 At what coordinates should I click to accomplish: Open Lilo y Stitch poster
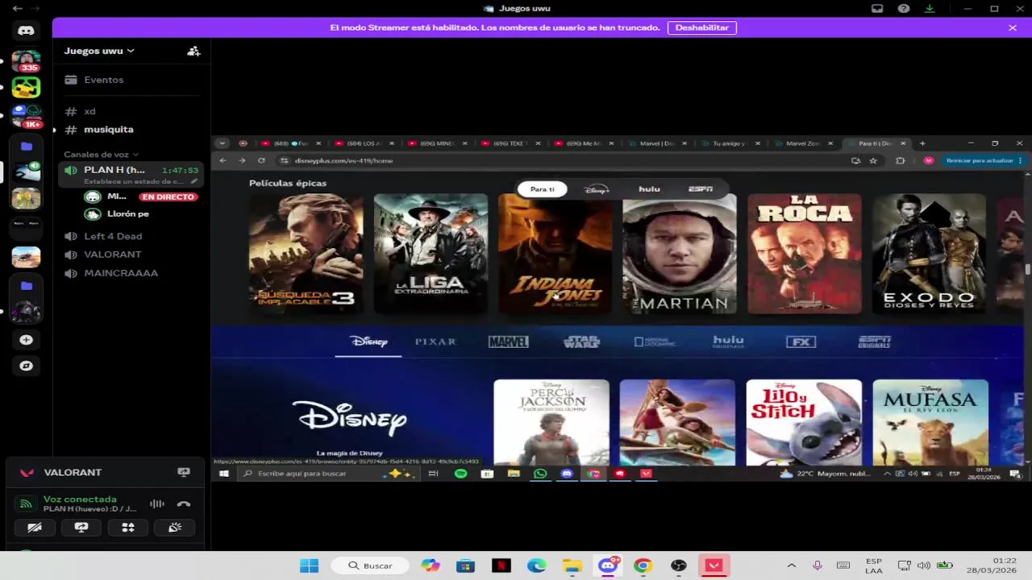[x=804, y=422]
